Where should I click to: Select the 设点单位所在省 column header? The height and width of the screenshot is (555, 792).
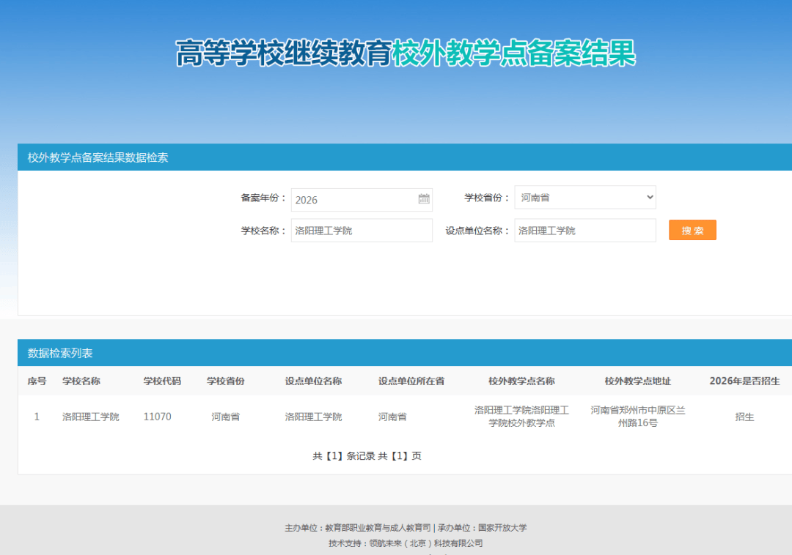[411, 381]
